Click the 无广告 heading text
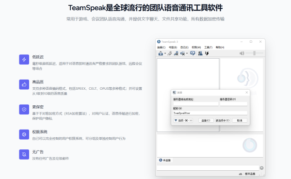 pos(38,152)
